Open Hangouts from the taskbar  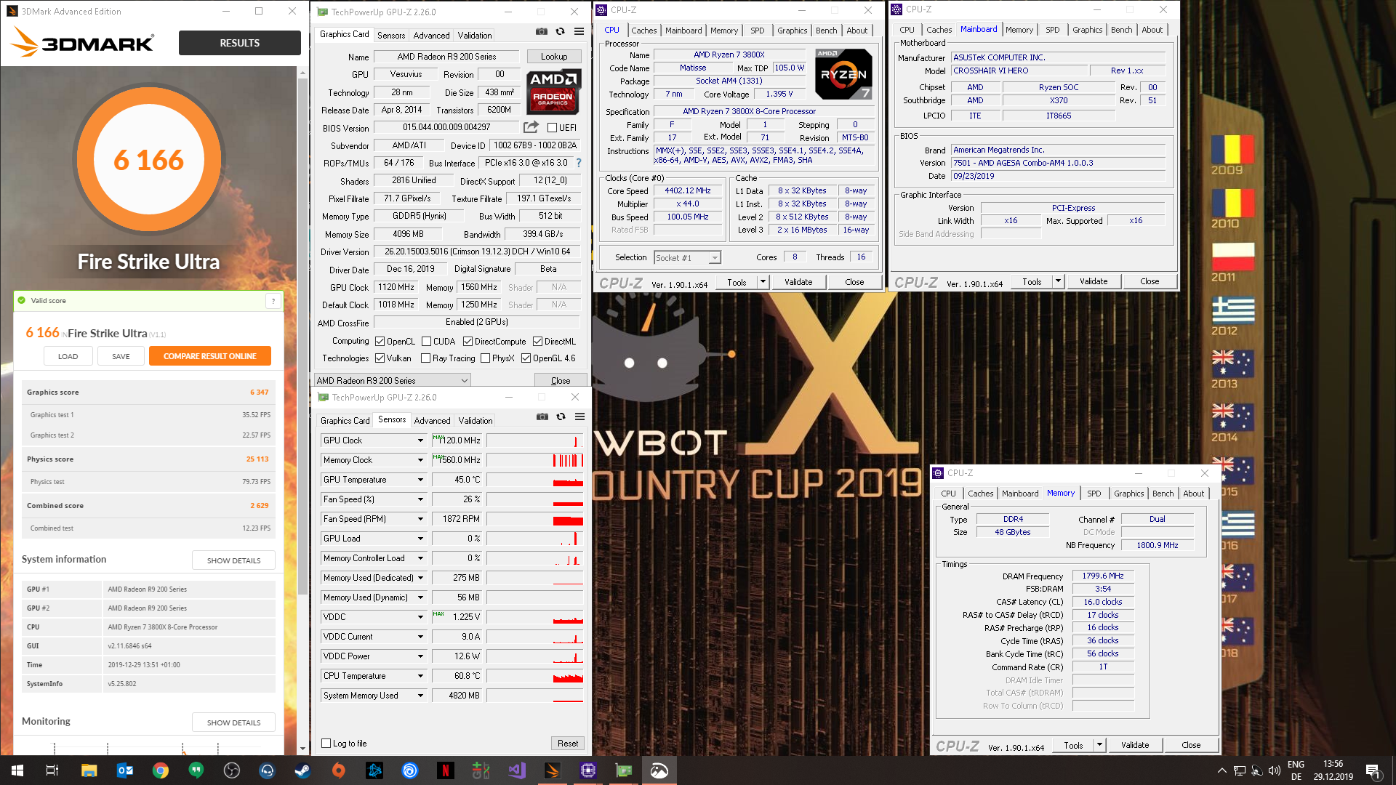(196, 770)
